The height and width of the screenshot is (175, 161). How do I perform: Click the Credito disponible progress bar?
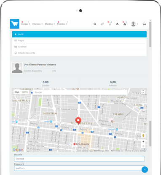40,68
